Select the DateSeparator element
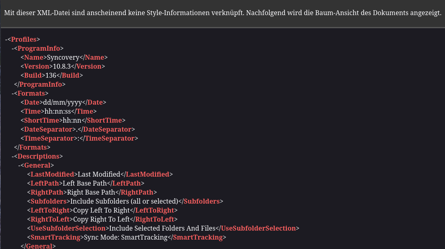Screen dimensions: 445x249 click(x=48, y=129)
